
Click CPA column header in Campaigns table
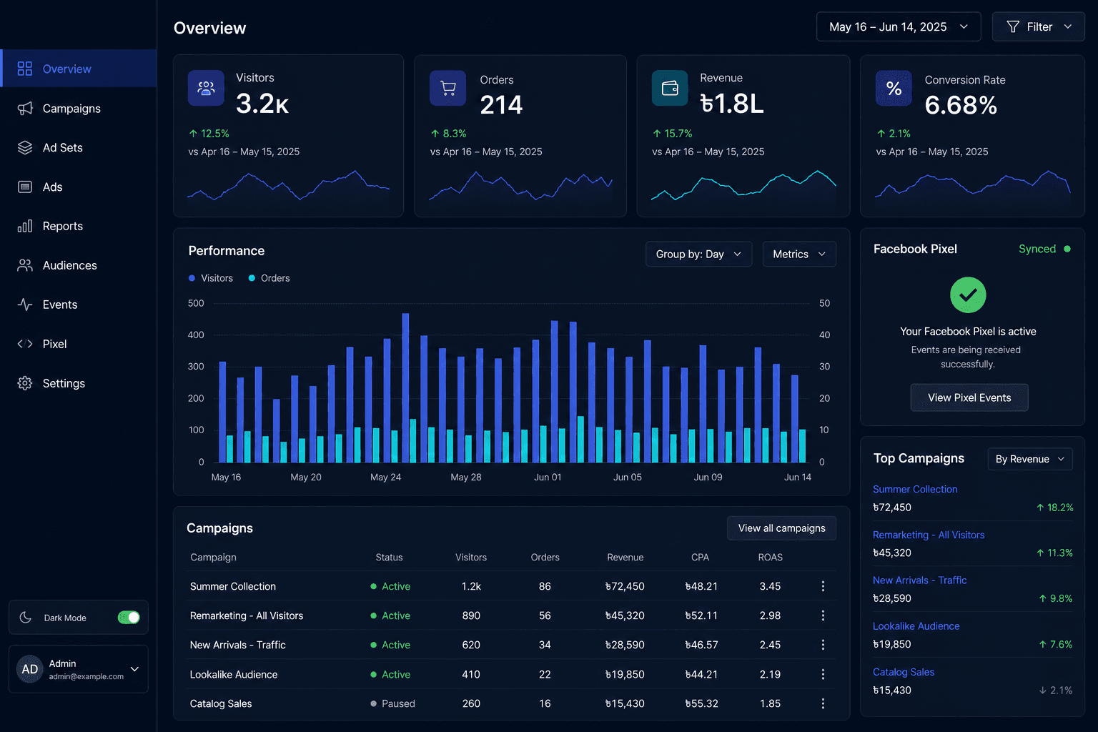point(700,558)
